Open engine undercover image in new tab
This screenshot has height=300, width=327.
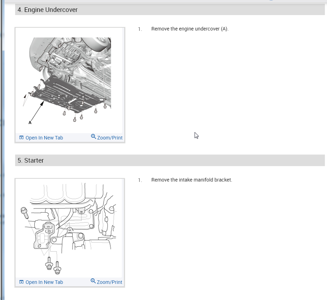click(x=41, y=138)
